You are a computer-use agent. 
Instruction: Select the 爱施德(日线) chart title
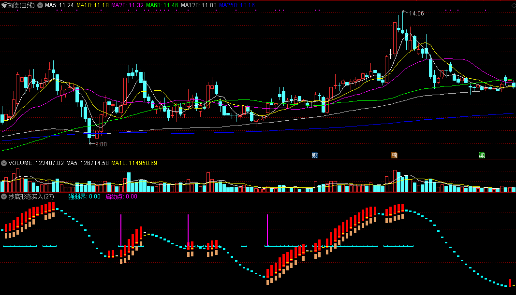click(18, 5)
